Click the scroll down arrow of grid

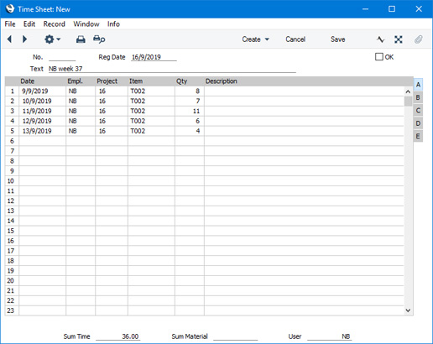pyautogui.click(x=408, y=310)
